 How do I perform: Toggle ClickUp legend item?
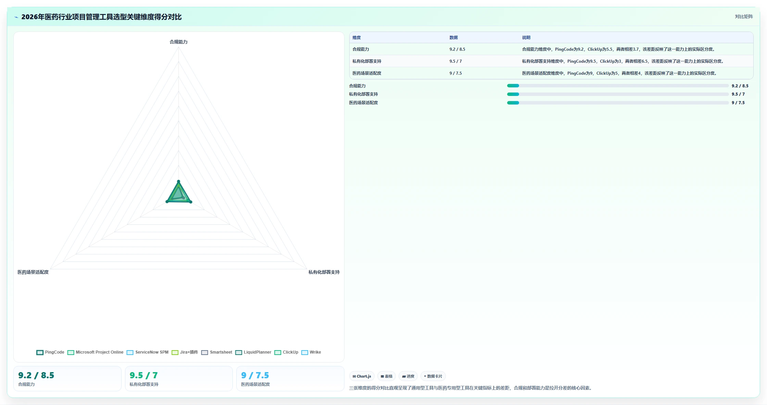click(x=286, y=352)
